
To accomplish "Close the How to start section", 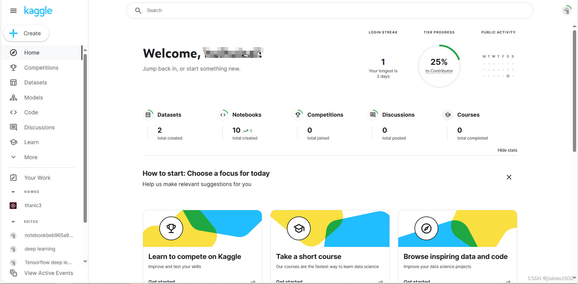I will 509,177.
